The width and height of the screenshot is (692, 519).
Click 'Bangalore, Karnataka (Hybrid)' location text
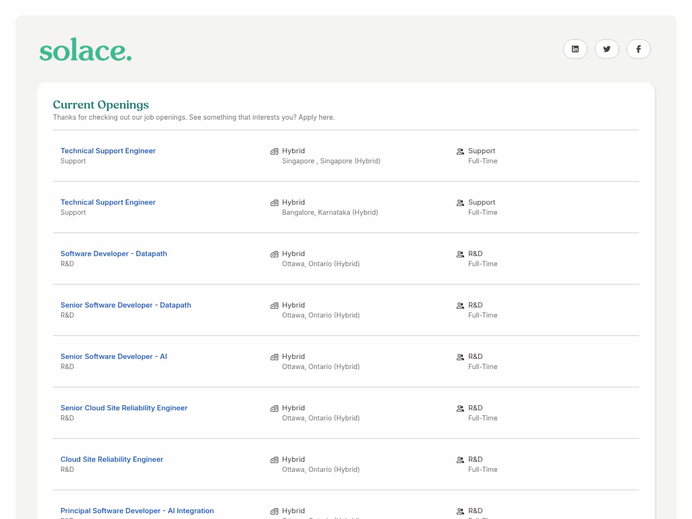(330, 212)
